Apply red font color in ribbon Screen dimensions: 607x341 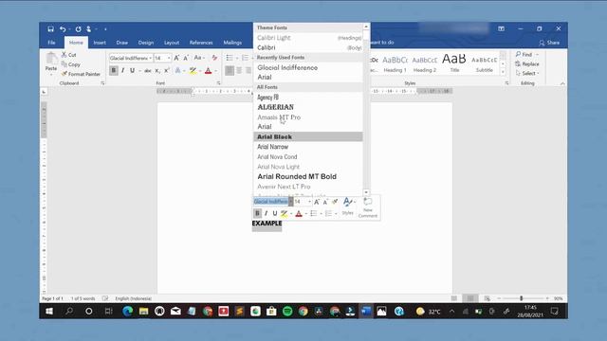[209, 71]
